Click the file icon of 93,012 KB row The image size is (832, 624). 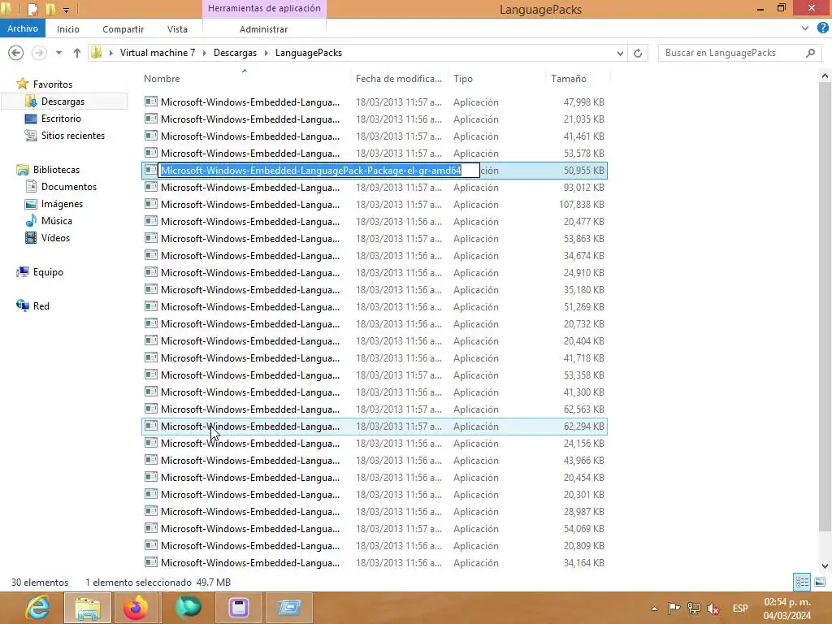[151, 188]
